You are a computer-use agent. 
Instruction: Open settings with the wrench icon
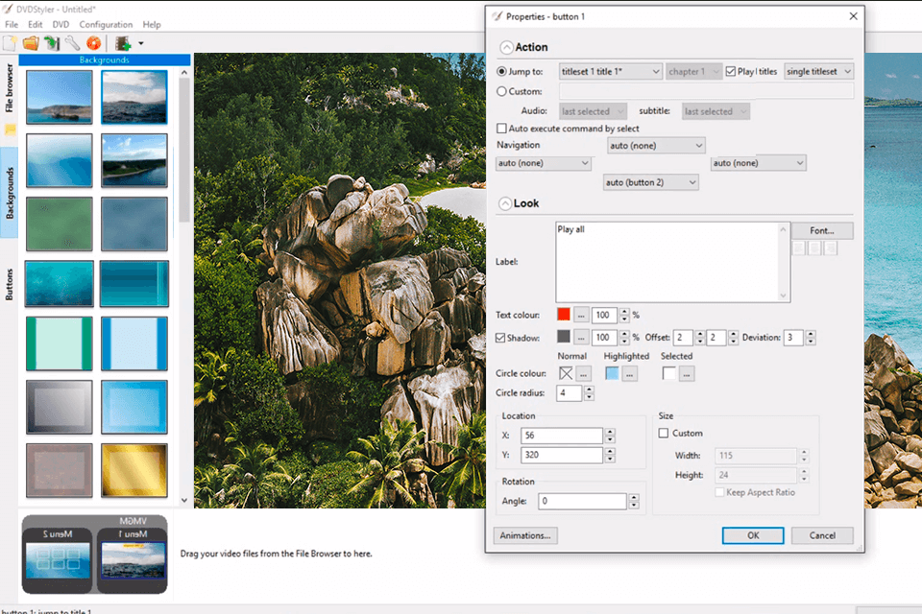[x=72, y=43]
